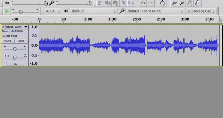223x118 pixels.
Task: Open the '2 (Stereo)' channels dropdown
Action: point(201,11)
